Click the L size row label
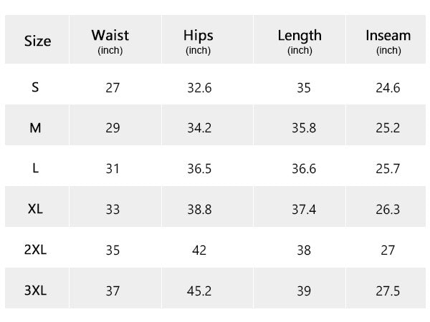 tap(36, 169)
